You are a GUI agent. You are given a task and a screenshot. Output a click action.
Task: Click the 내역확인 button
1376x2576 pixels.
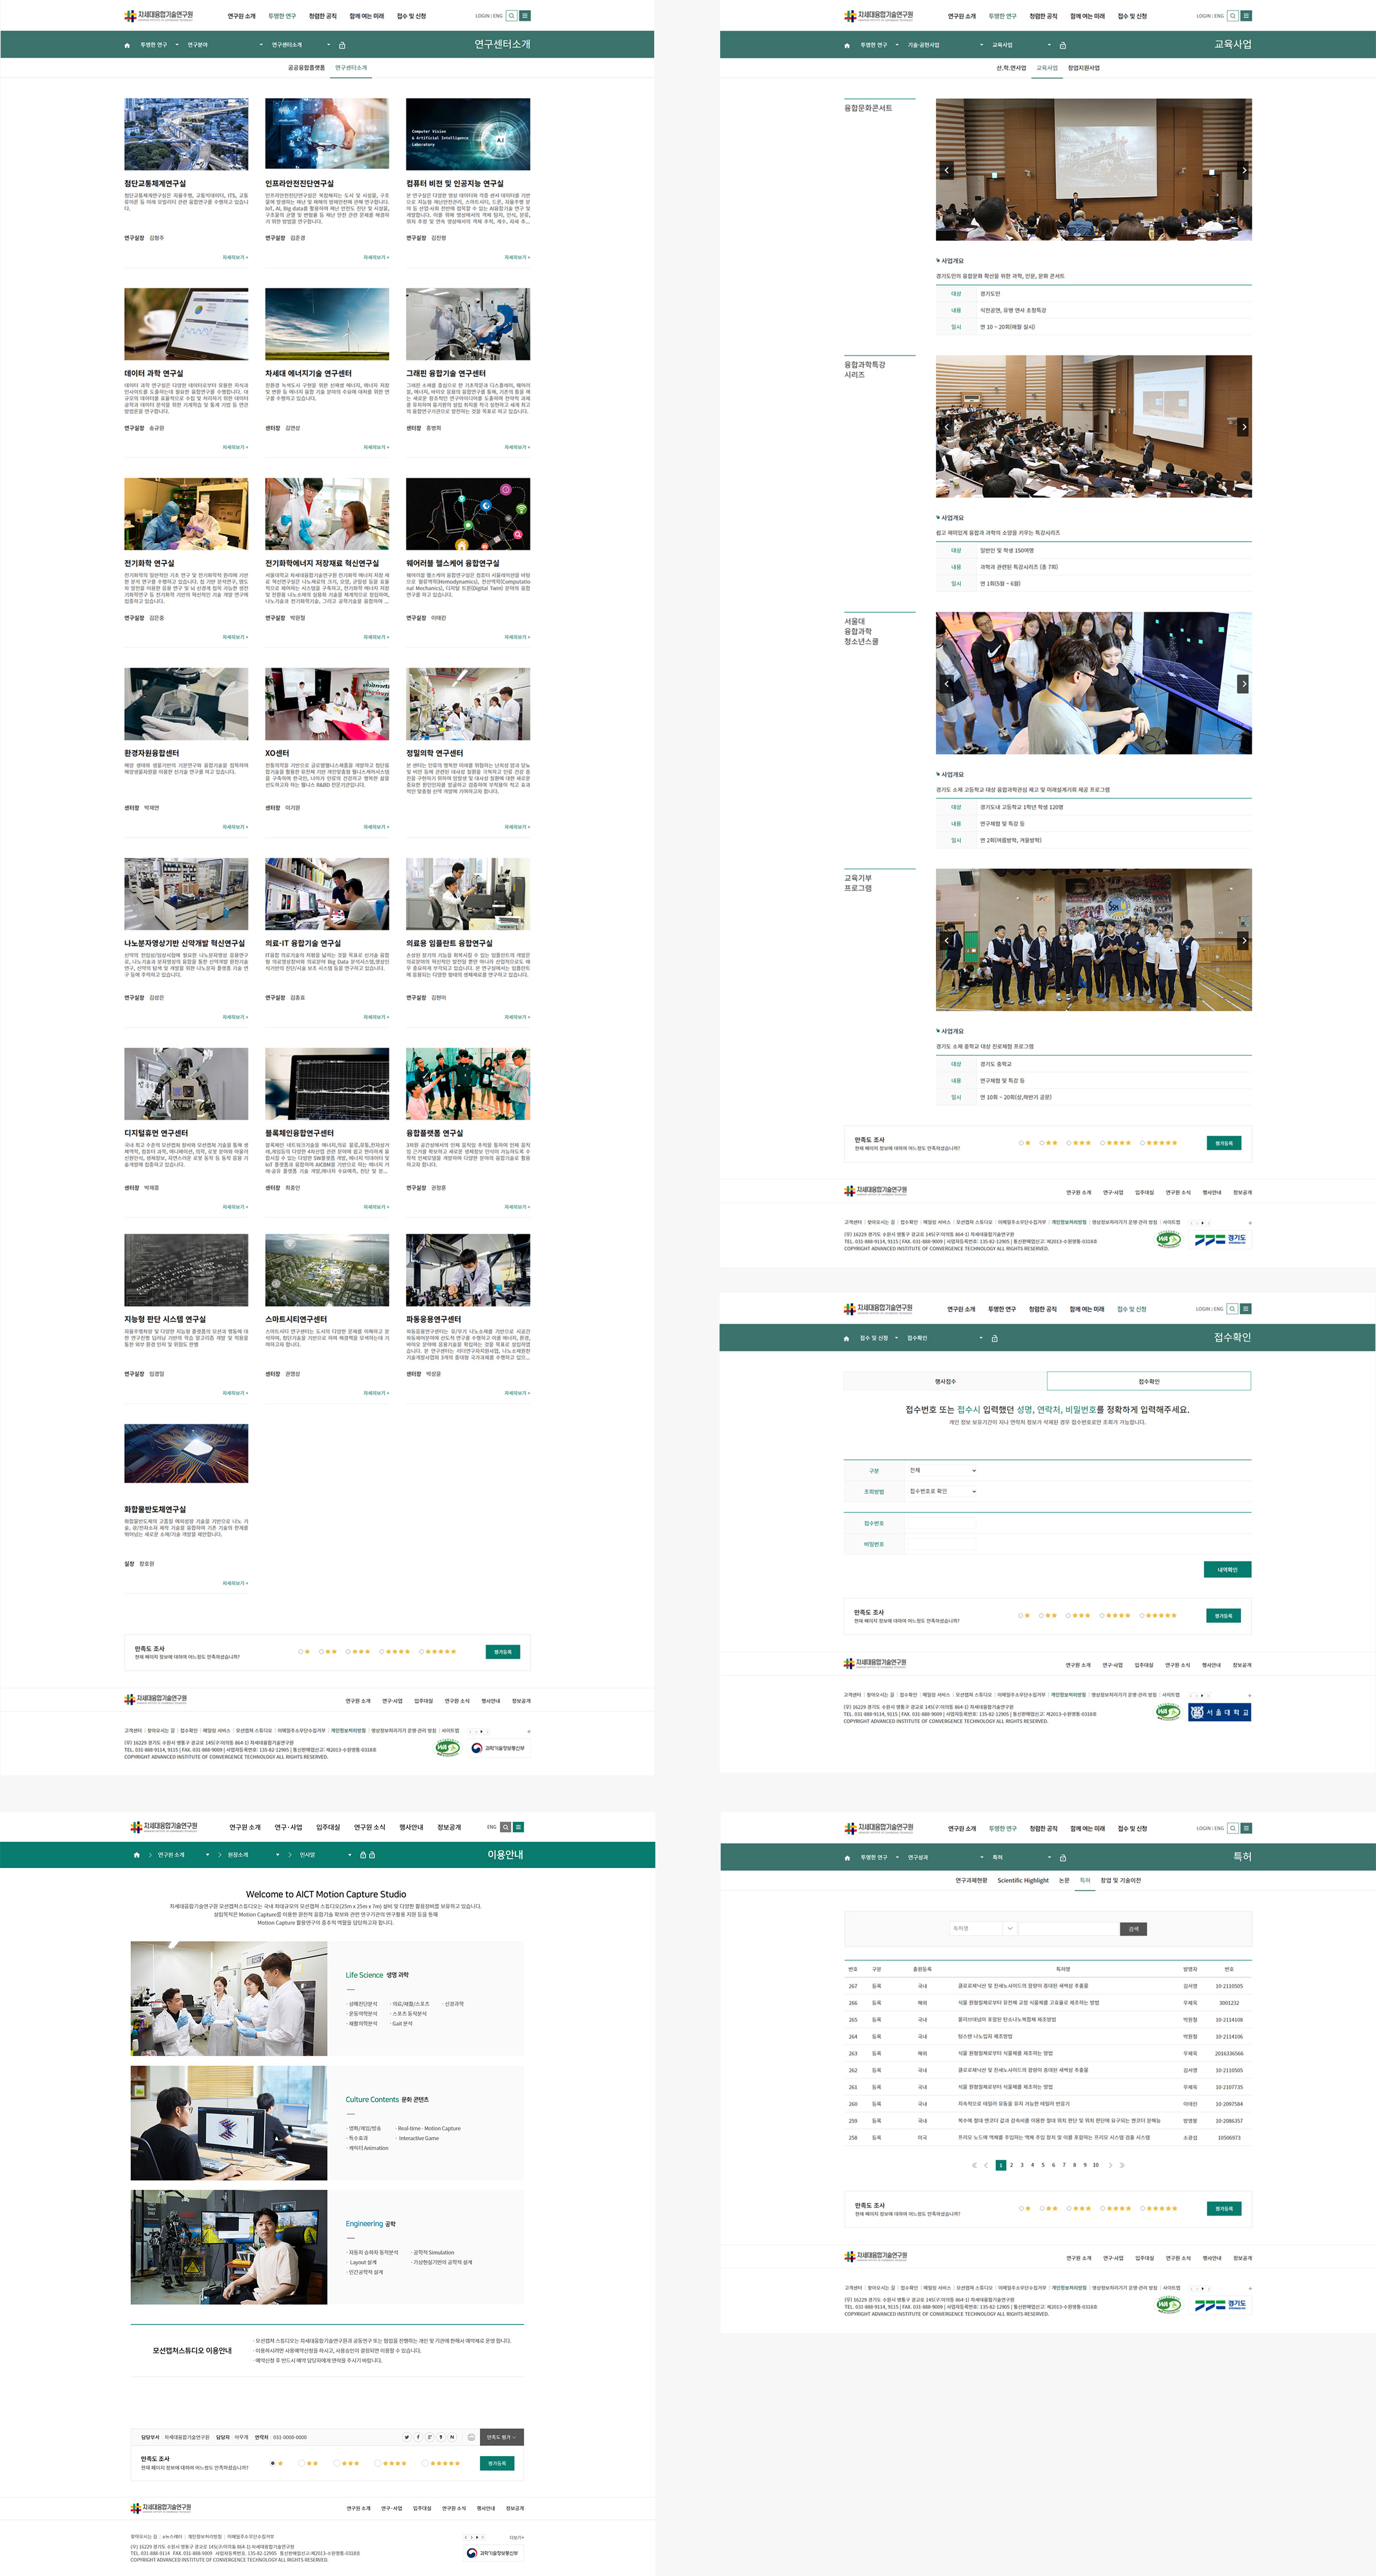[1227, 1569]
